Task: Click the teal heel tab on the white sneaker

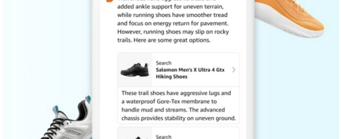Action: [88, 99]
